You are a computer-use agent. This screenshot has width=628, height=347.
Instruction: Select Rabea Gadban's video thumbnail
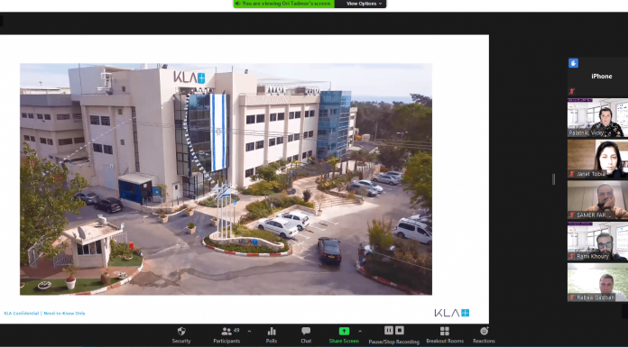pos(597,283)
